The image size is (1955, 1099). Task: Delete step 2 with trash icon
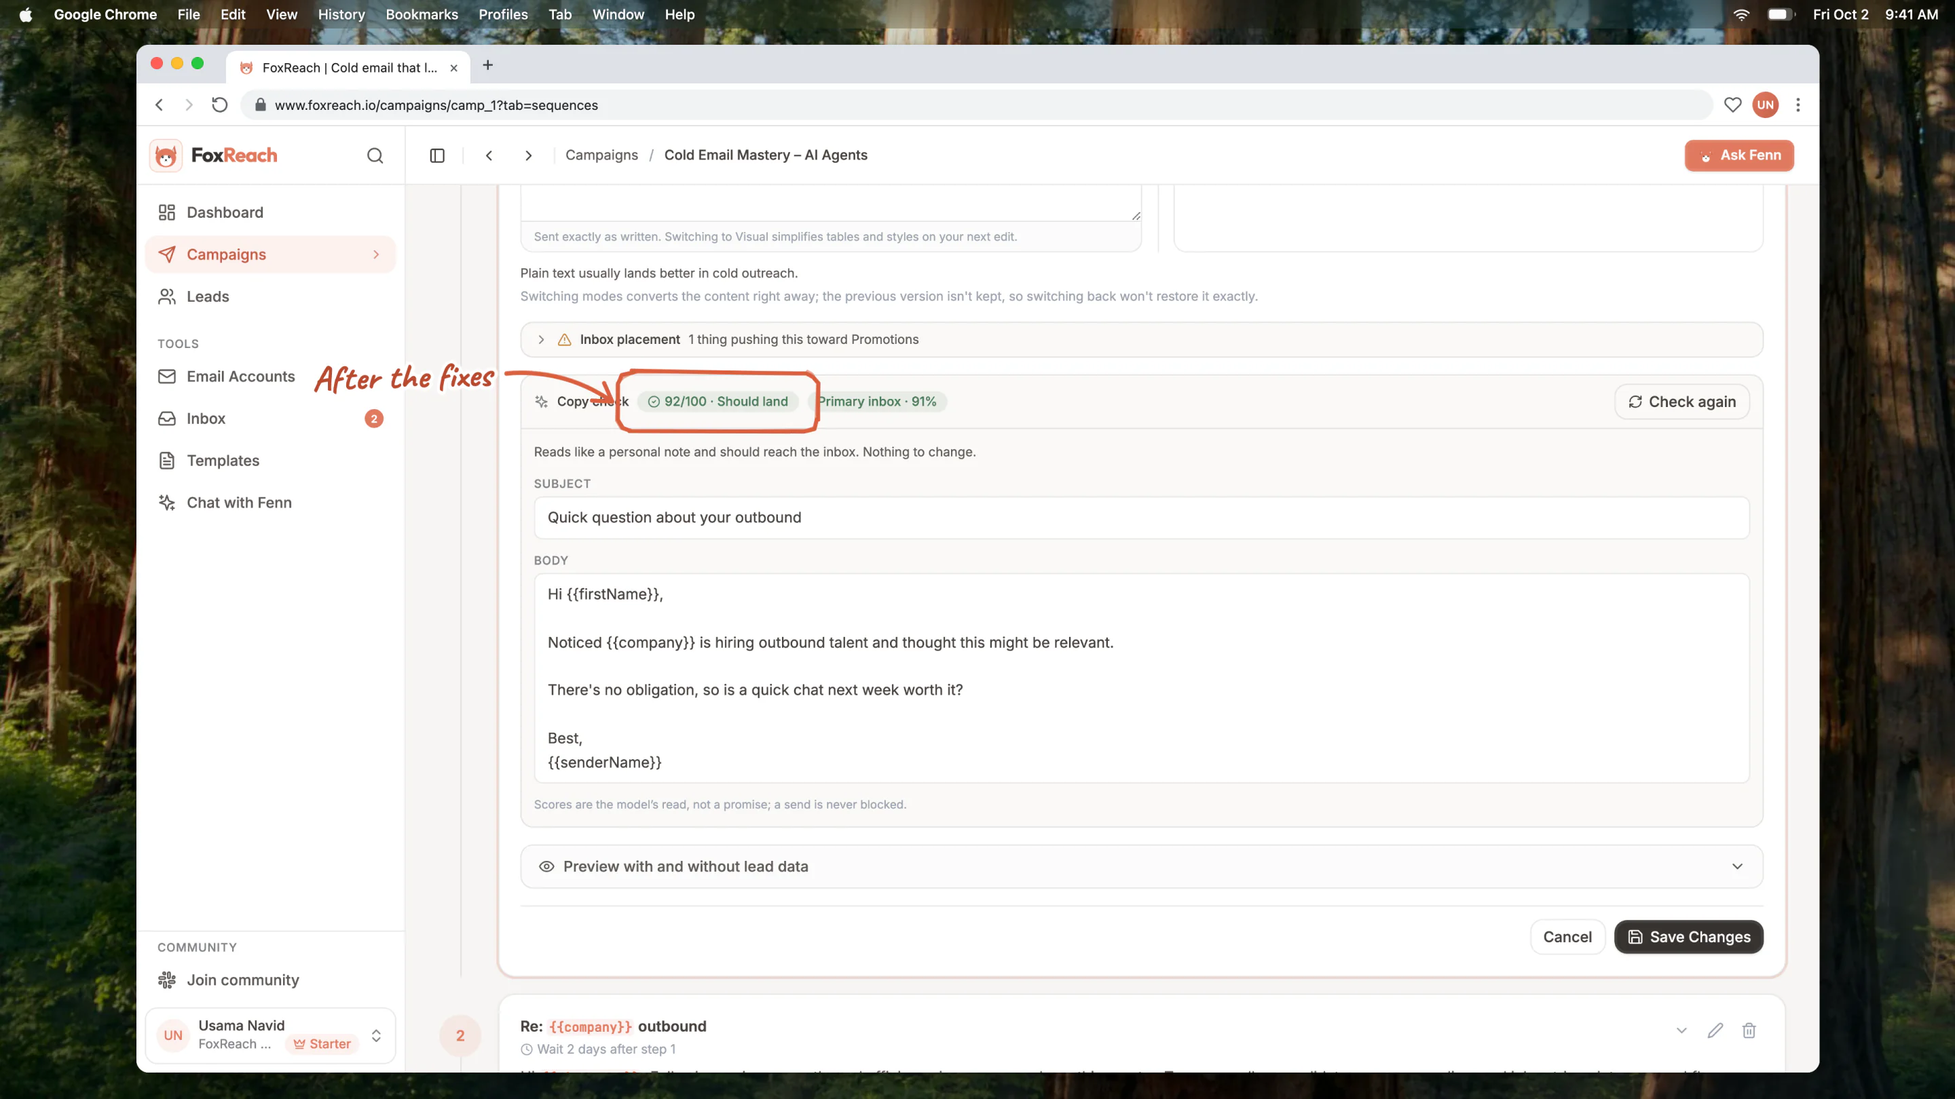coord(1749,1030)
